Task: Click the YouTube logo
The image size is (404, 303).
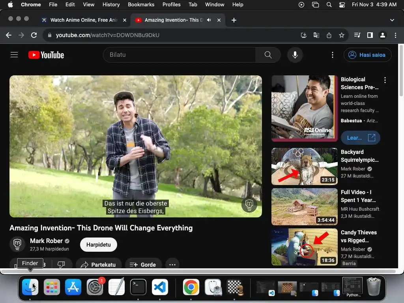Action: [x=46, y=55]
